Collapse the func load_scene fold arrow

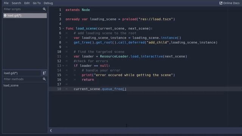pos(63,29)
